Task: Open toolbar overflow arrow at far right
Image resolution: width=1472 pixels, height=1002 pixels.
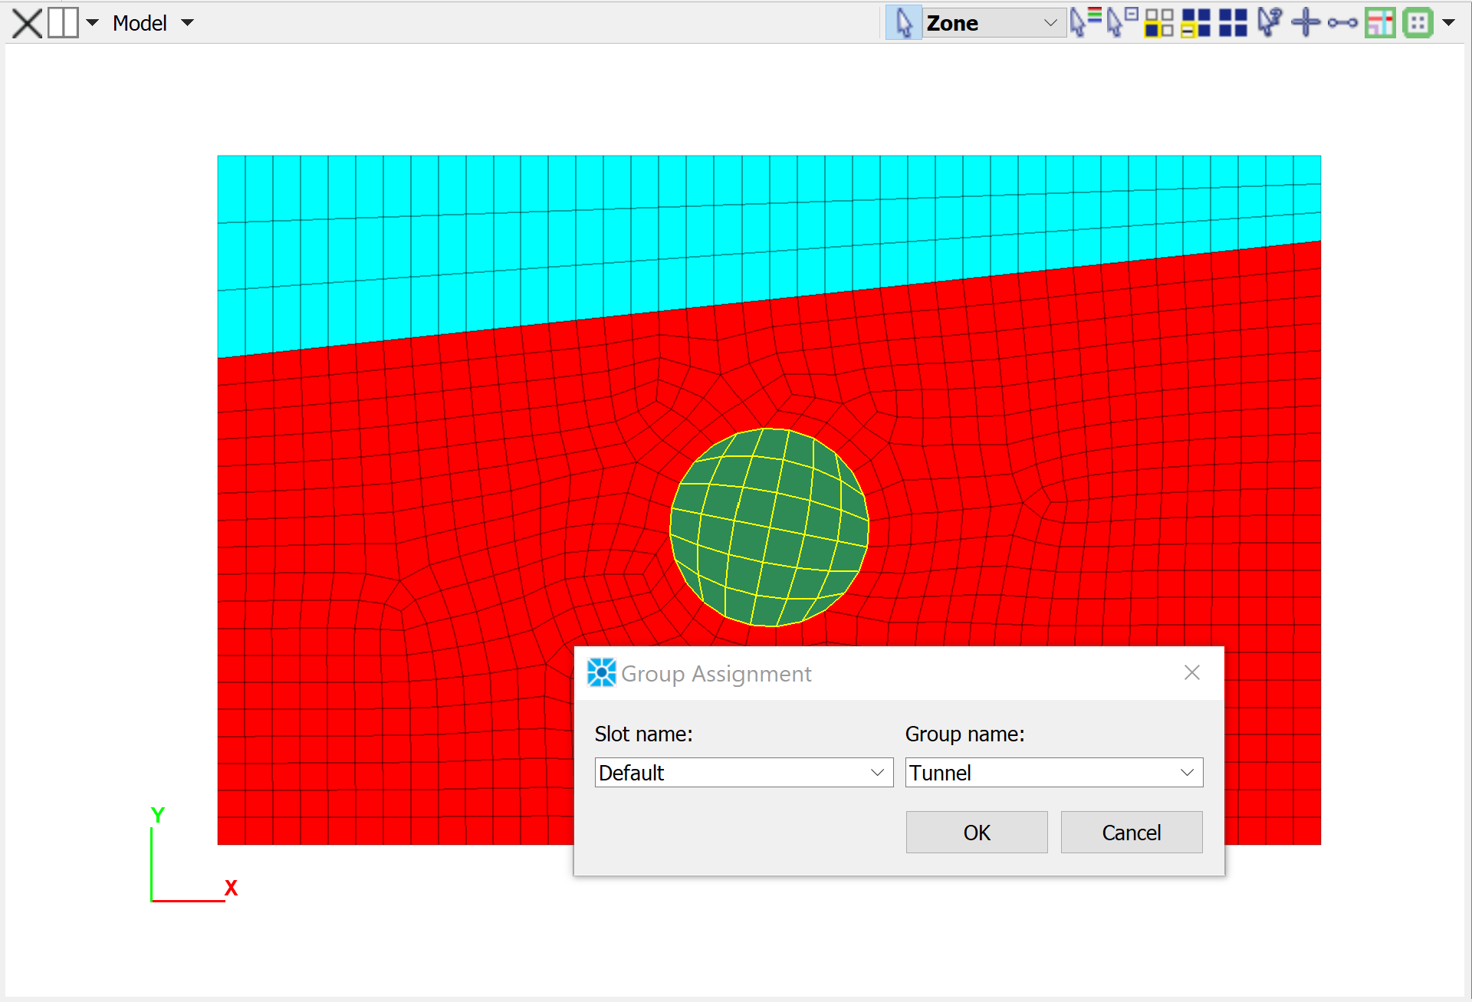Action: click(1448, 23)
